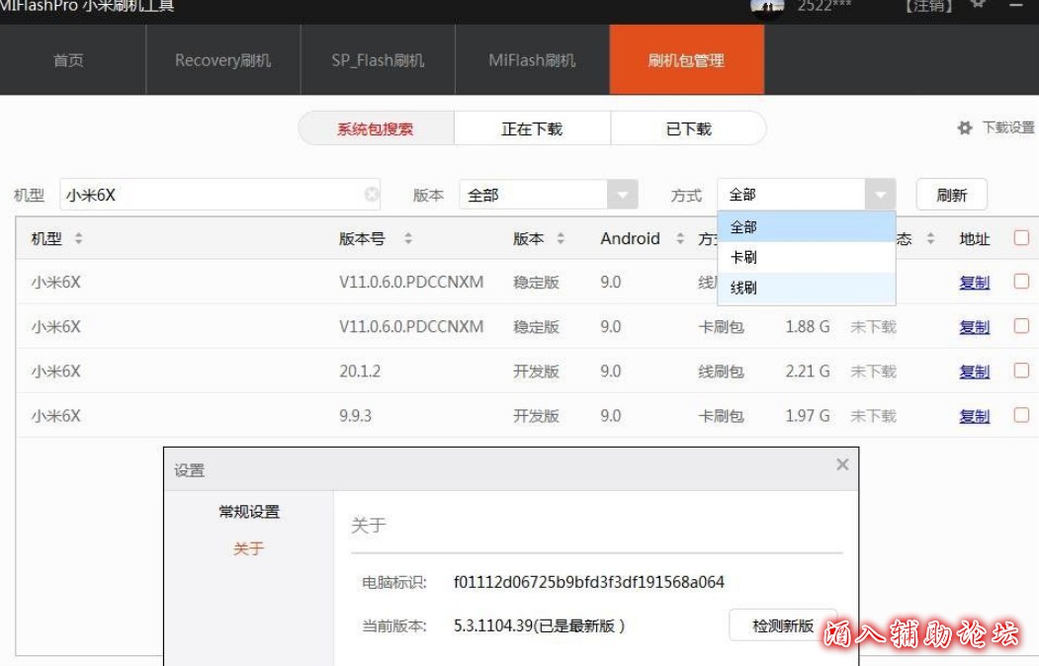Open download settings via the gear icon
This screenshot has width=1039, height=666.
click(965, 128)
